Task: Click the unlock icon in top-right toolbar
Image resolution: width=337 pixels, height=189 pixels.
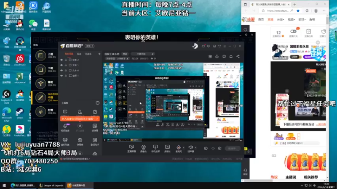Action: [217, 56]
